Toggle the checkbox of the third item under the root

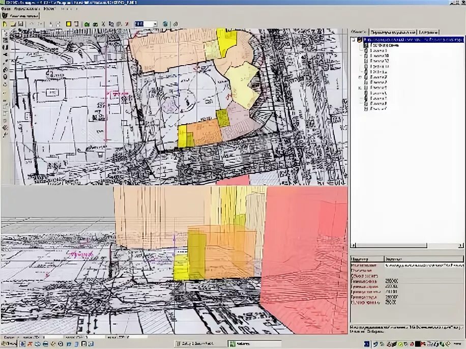click(366, 56)
